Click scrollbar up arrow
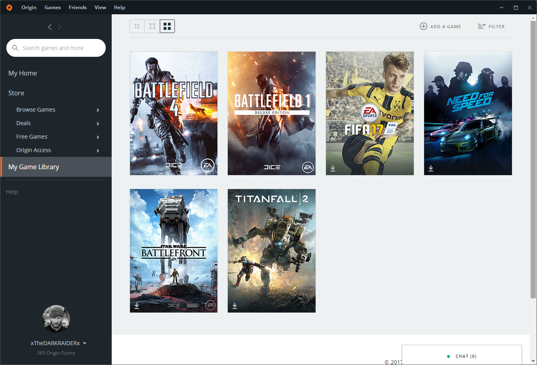Viewport: 537px width, 365px height. 533,17
